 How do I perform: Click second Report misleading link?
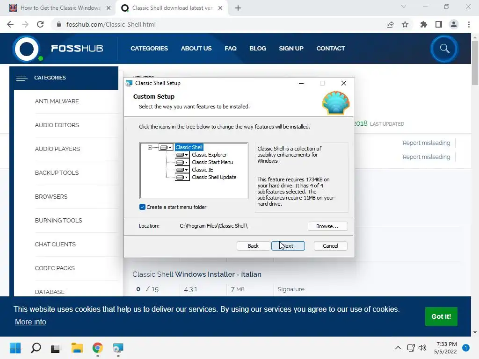click(x=426, y=157)
